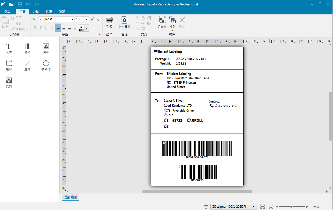
Task: Select the 'United States' text on label
Action: click(x=176, y=87)
